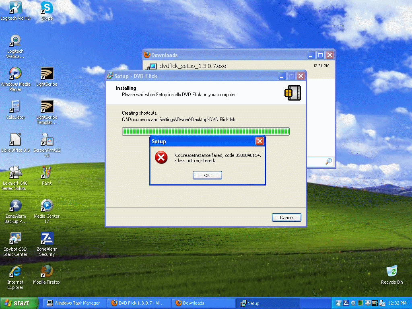Select the ZoneAlarm Security desktop icon

click(47, 244)
